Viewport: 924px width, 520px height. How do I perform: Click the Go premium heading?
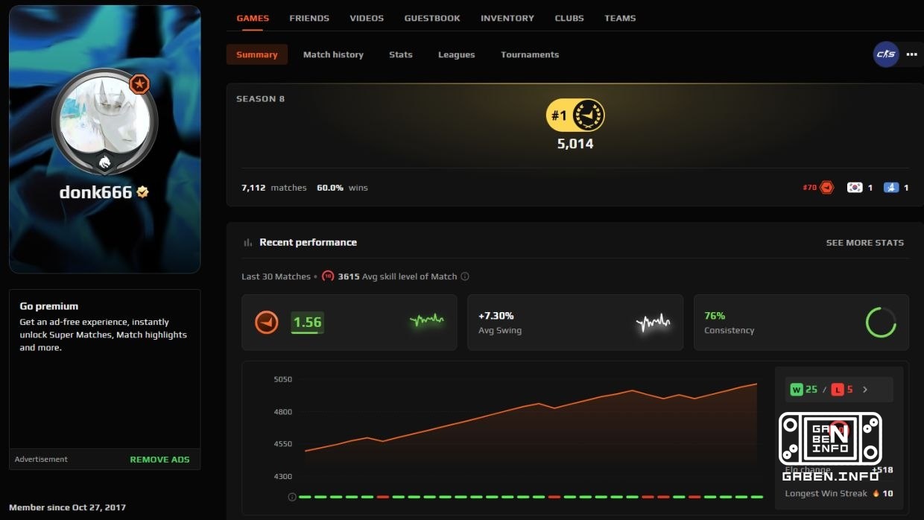pyautogui.click(x=49, y=306)
